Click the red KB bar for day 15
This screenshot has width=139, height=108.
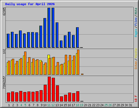[x=66, y=98]
